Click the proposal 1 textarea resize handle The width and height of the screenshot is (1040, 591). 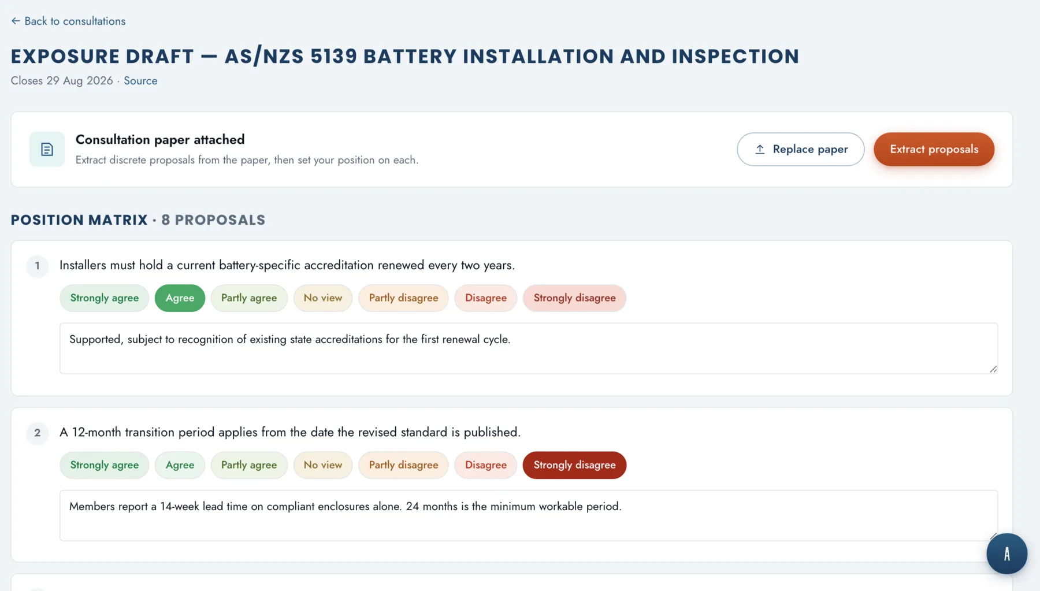coord(993,369)
